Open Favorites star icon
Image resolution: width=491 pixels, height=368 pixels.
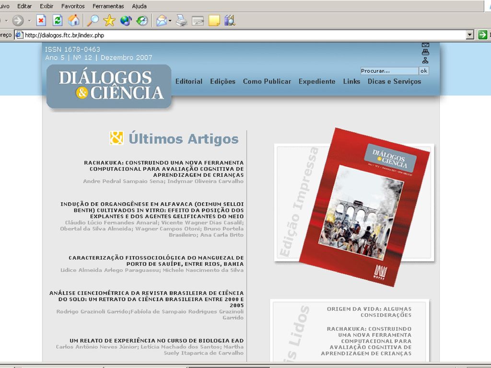tap(109, 21)
